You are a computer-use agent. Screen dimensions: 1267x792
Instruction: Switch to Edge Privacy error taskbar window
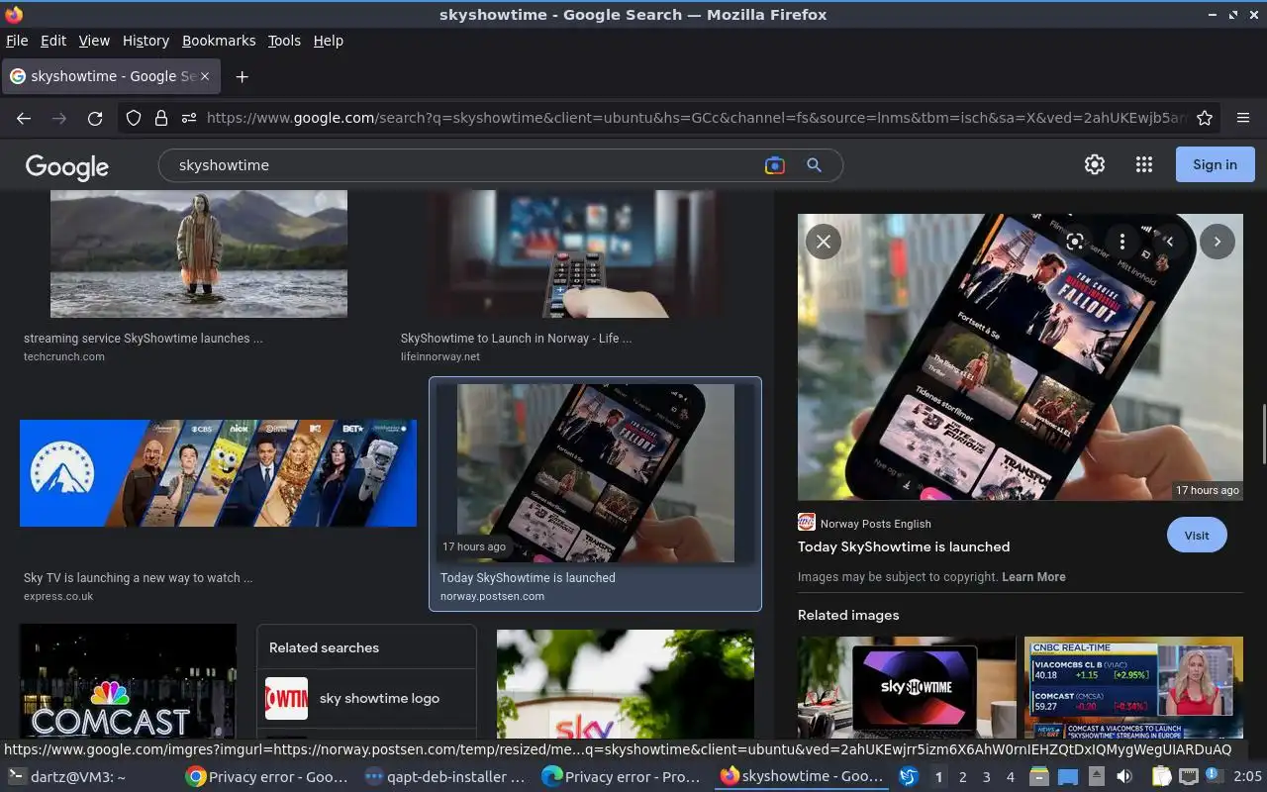(x=622, y=777)
